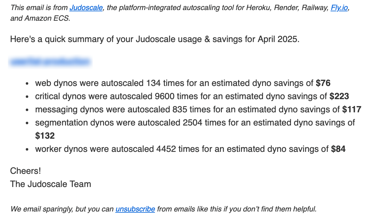389x219 pixels.
Task: Click the bold $84 savings amount
Action: tap(338, 149)
